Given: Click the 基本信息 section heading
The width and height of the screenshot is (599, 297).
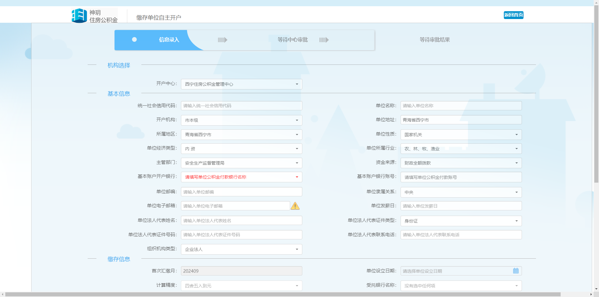Looking at the screenshot, I should point(119,93).
